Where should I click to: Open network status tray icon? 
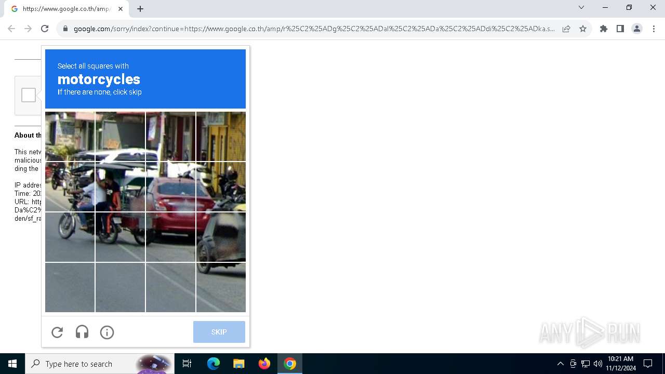click(x=586, y=364)
